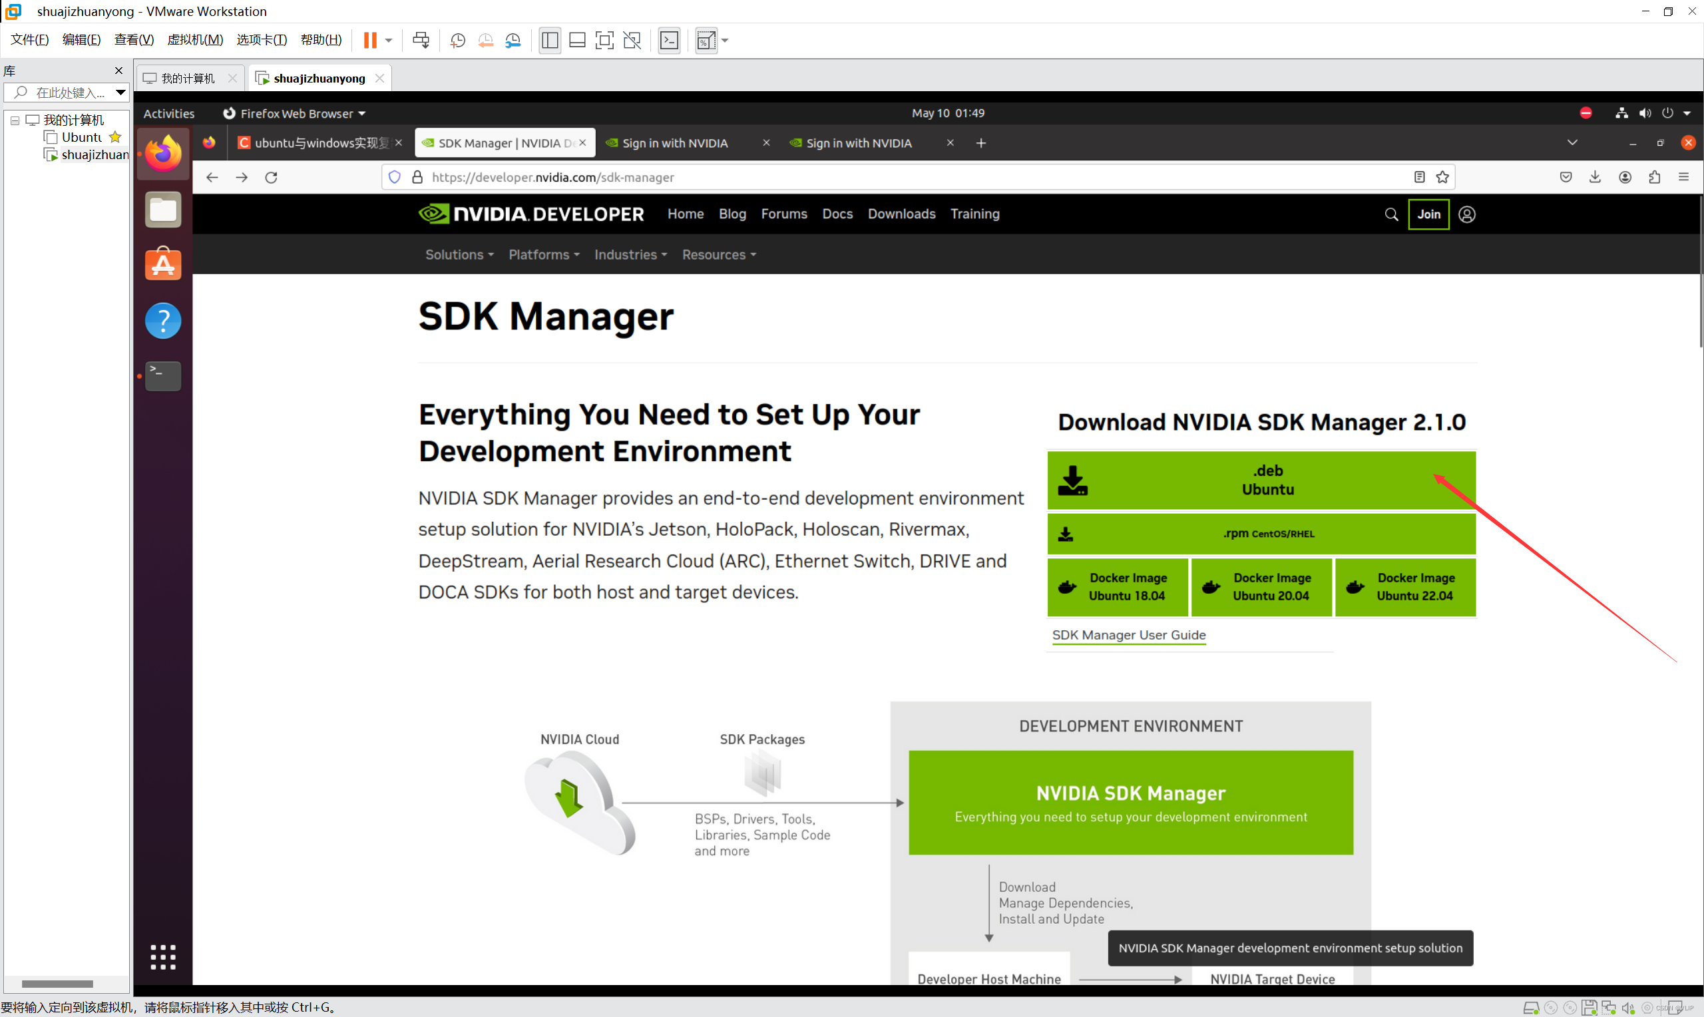This screenshot has width=1704, height=1017.
Task: Bookmark this page with star icon
Action: [x=1442, y=178]
